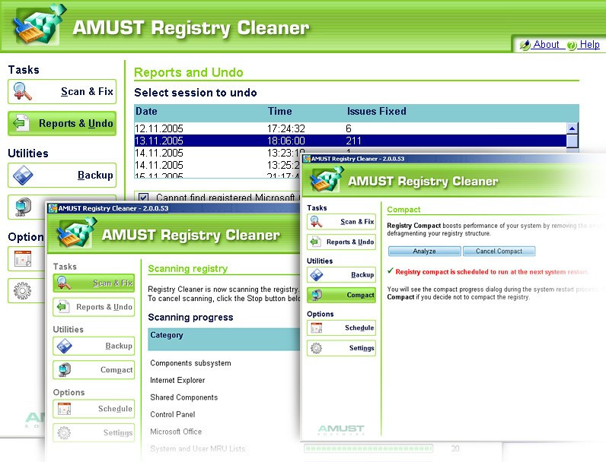Click Time column header
606x462 pixels.
(x=280, y=112)
